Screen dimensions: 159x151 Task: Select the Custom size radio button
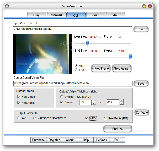tap(62, 102)
